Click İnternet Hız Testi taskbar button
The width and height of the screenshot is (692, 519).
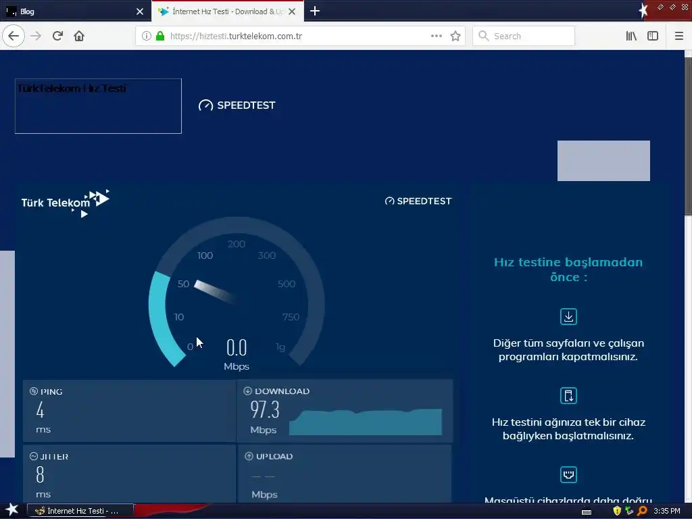pos(80,511)
